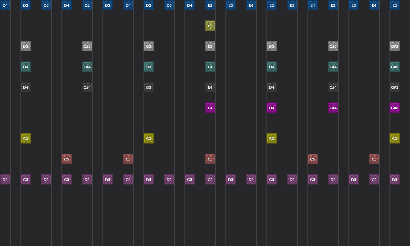Select the magenta E4 note
This screenshot has height=246, width=410.
210,108
